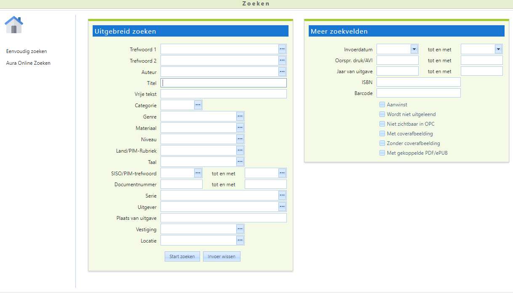Image resolution: width=513 pixels, height=293 pixels.
Task: Open Aura Online Zoeken from sidebar
Action: [x=28, y=63]
